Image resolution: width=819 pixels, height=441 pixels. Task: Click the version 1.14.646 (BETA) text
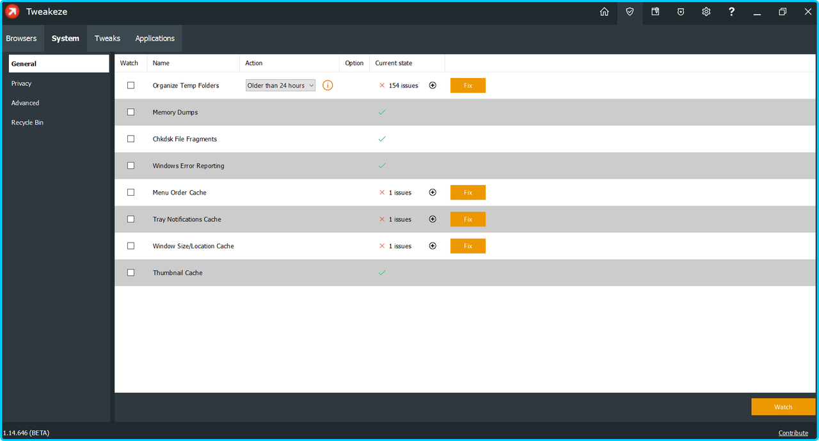point(26,433)
